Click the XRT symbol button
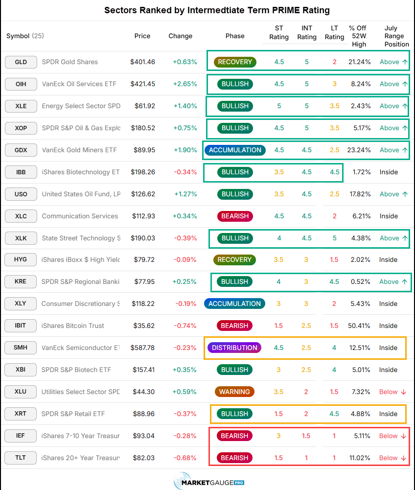Image resolution: width=415 pixels, height=490 pixels. coord(21,414)
